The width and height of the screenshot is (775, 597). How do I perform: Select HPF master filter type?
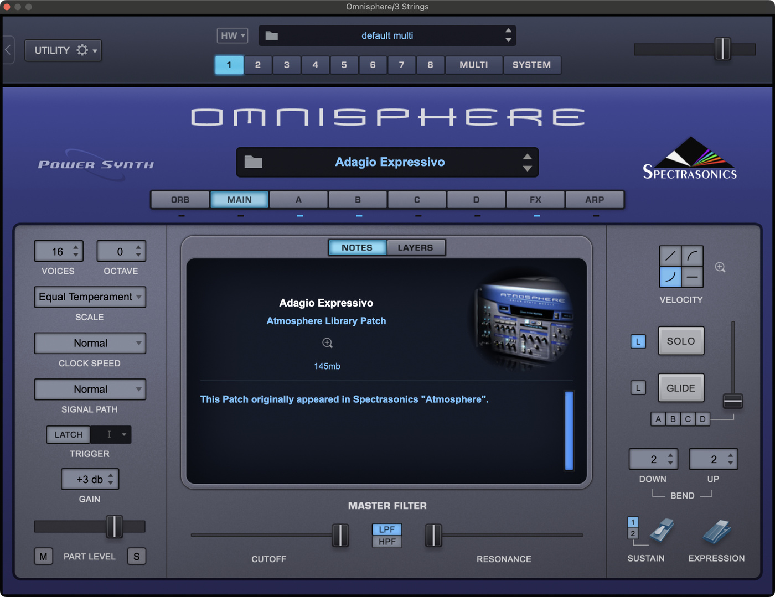387,542
